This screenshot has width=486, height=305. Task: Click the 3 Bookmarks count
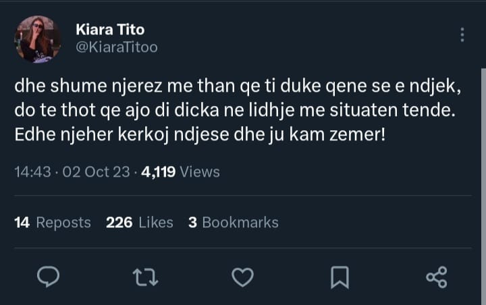(x=233, y=223)
